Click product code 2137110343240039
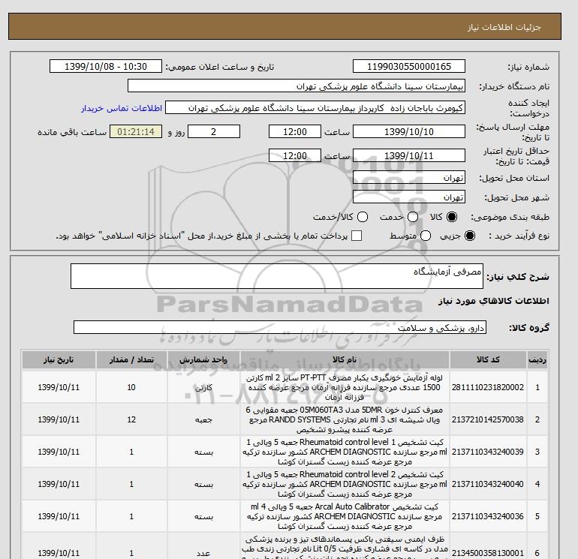578x559 pixels. click(x=488, y=452)
